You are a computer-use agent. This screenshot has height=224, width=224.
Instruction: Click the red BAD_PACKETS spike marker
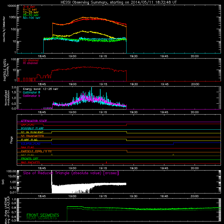pyautogui.click(x=106, y=162)
